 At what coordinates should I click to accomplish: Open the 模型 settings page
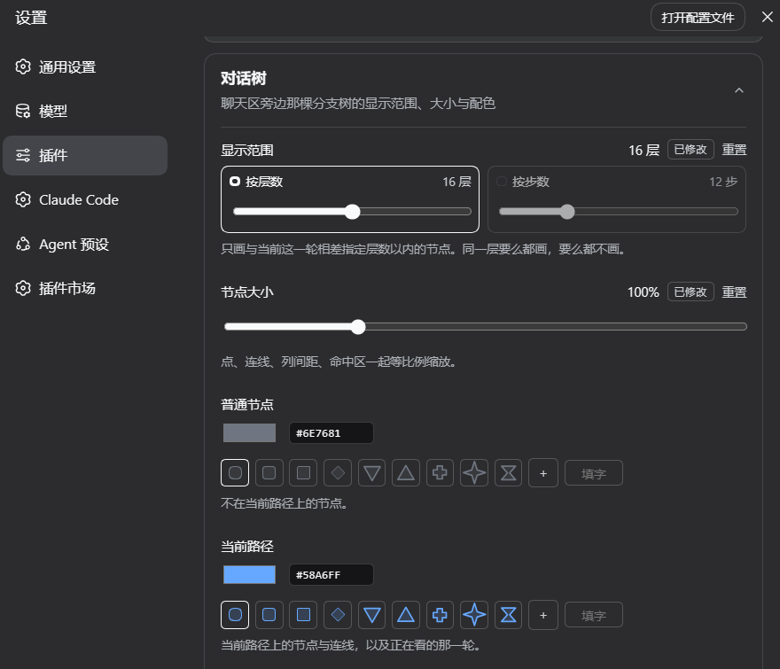point(85,111)
